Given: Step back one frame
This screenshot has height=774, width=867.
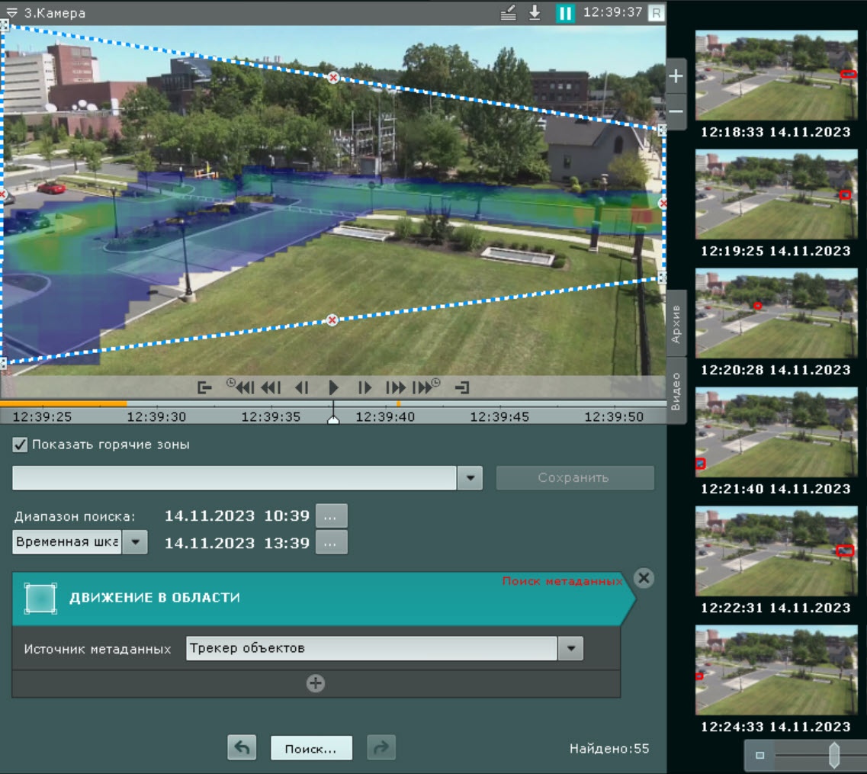Looking at the screenshot, I should coord(302,387).
